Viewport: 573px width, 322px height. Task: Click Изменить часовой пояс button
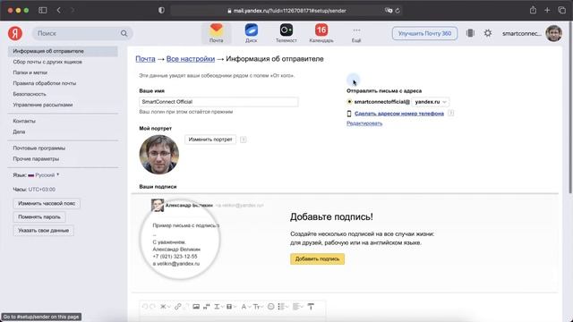point(47,203)
